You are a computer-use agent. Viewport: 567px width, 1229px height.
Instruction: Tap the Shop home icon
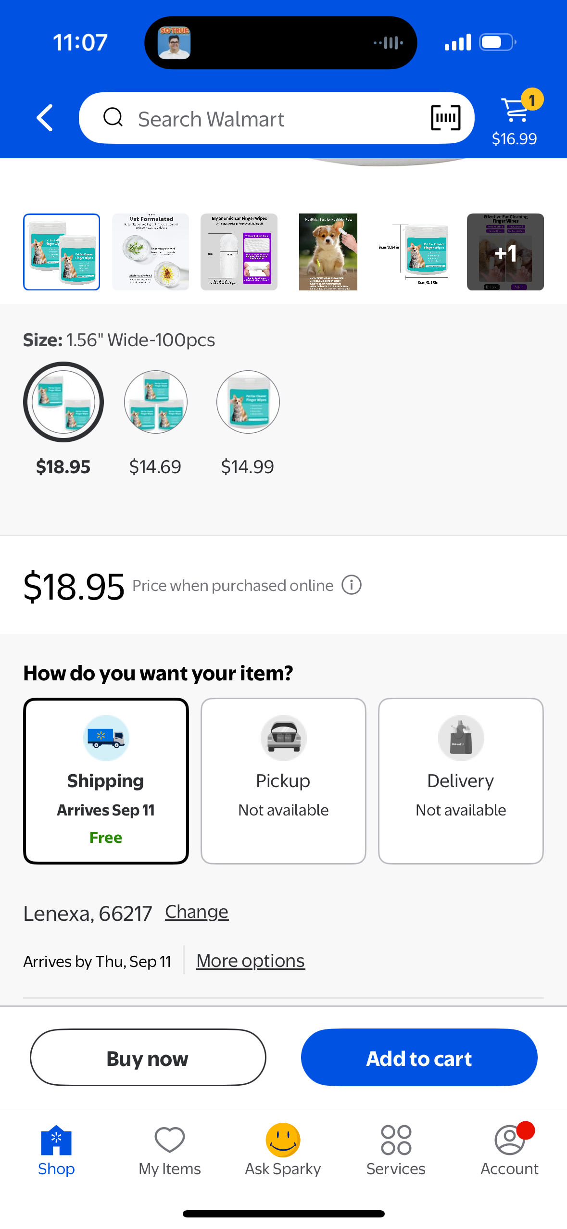pos(56,1150)
